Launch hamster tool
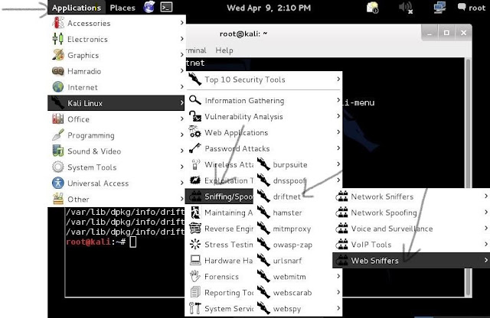 click(x=288, y=213)
